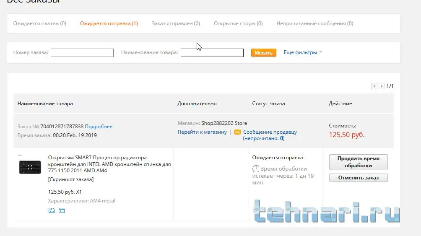The height and width of the screenshot is (236, 421).
Task: Expand the 'Ещё фильтры' dropdown
Action: (x=303, y=52)
